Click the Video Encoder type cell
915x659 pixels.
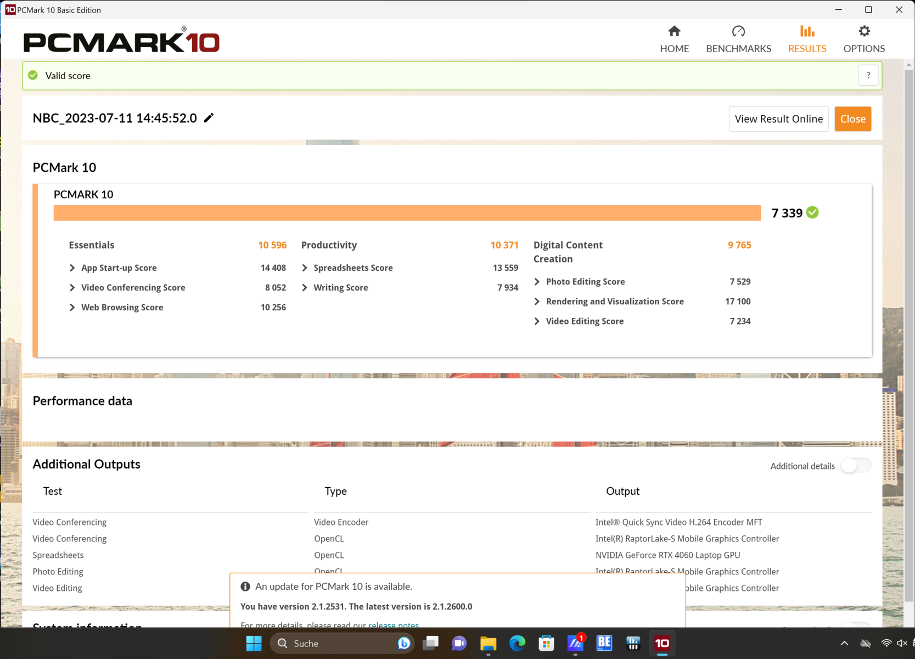[x=341, y=522]
